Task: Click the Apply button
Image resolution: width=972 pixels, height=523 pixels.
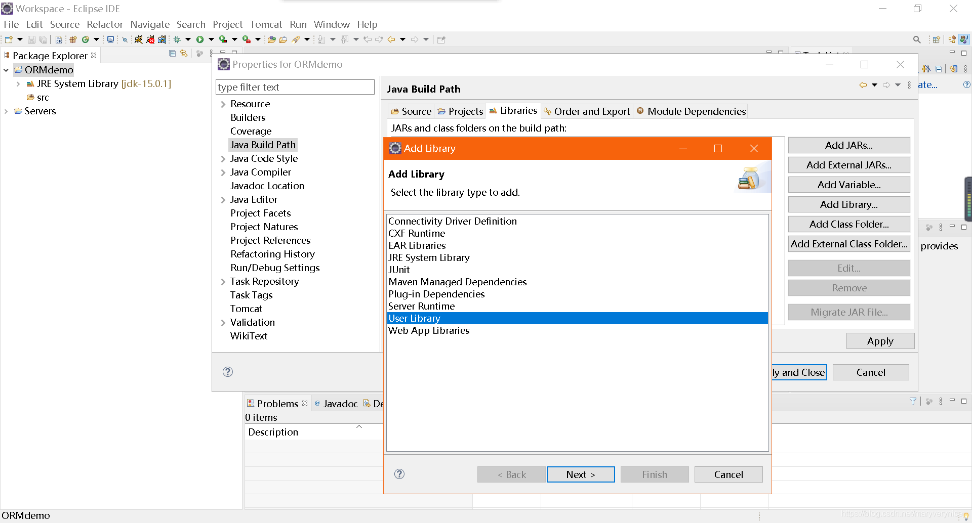Action: click(x=880, y=341)
